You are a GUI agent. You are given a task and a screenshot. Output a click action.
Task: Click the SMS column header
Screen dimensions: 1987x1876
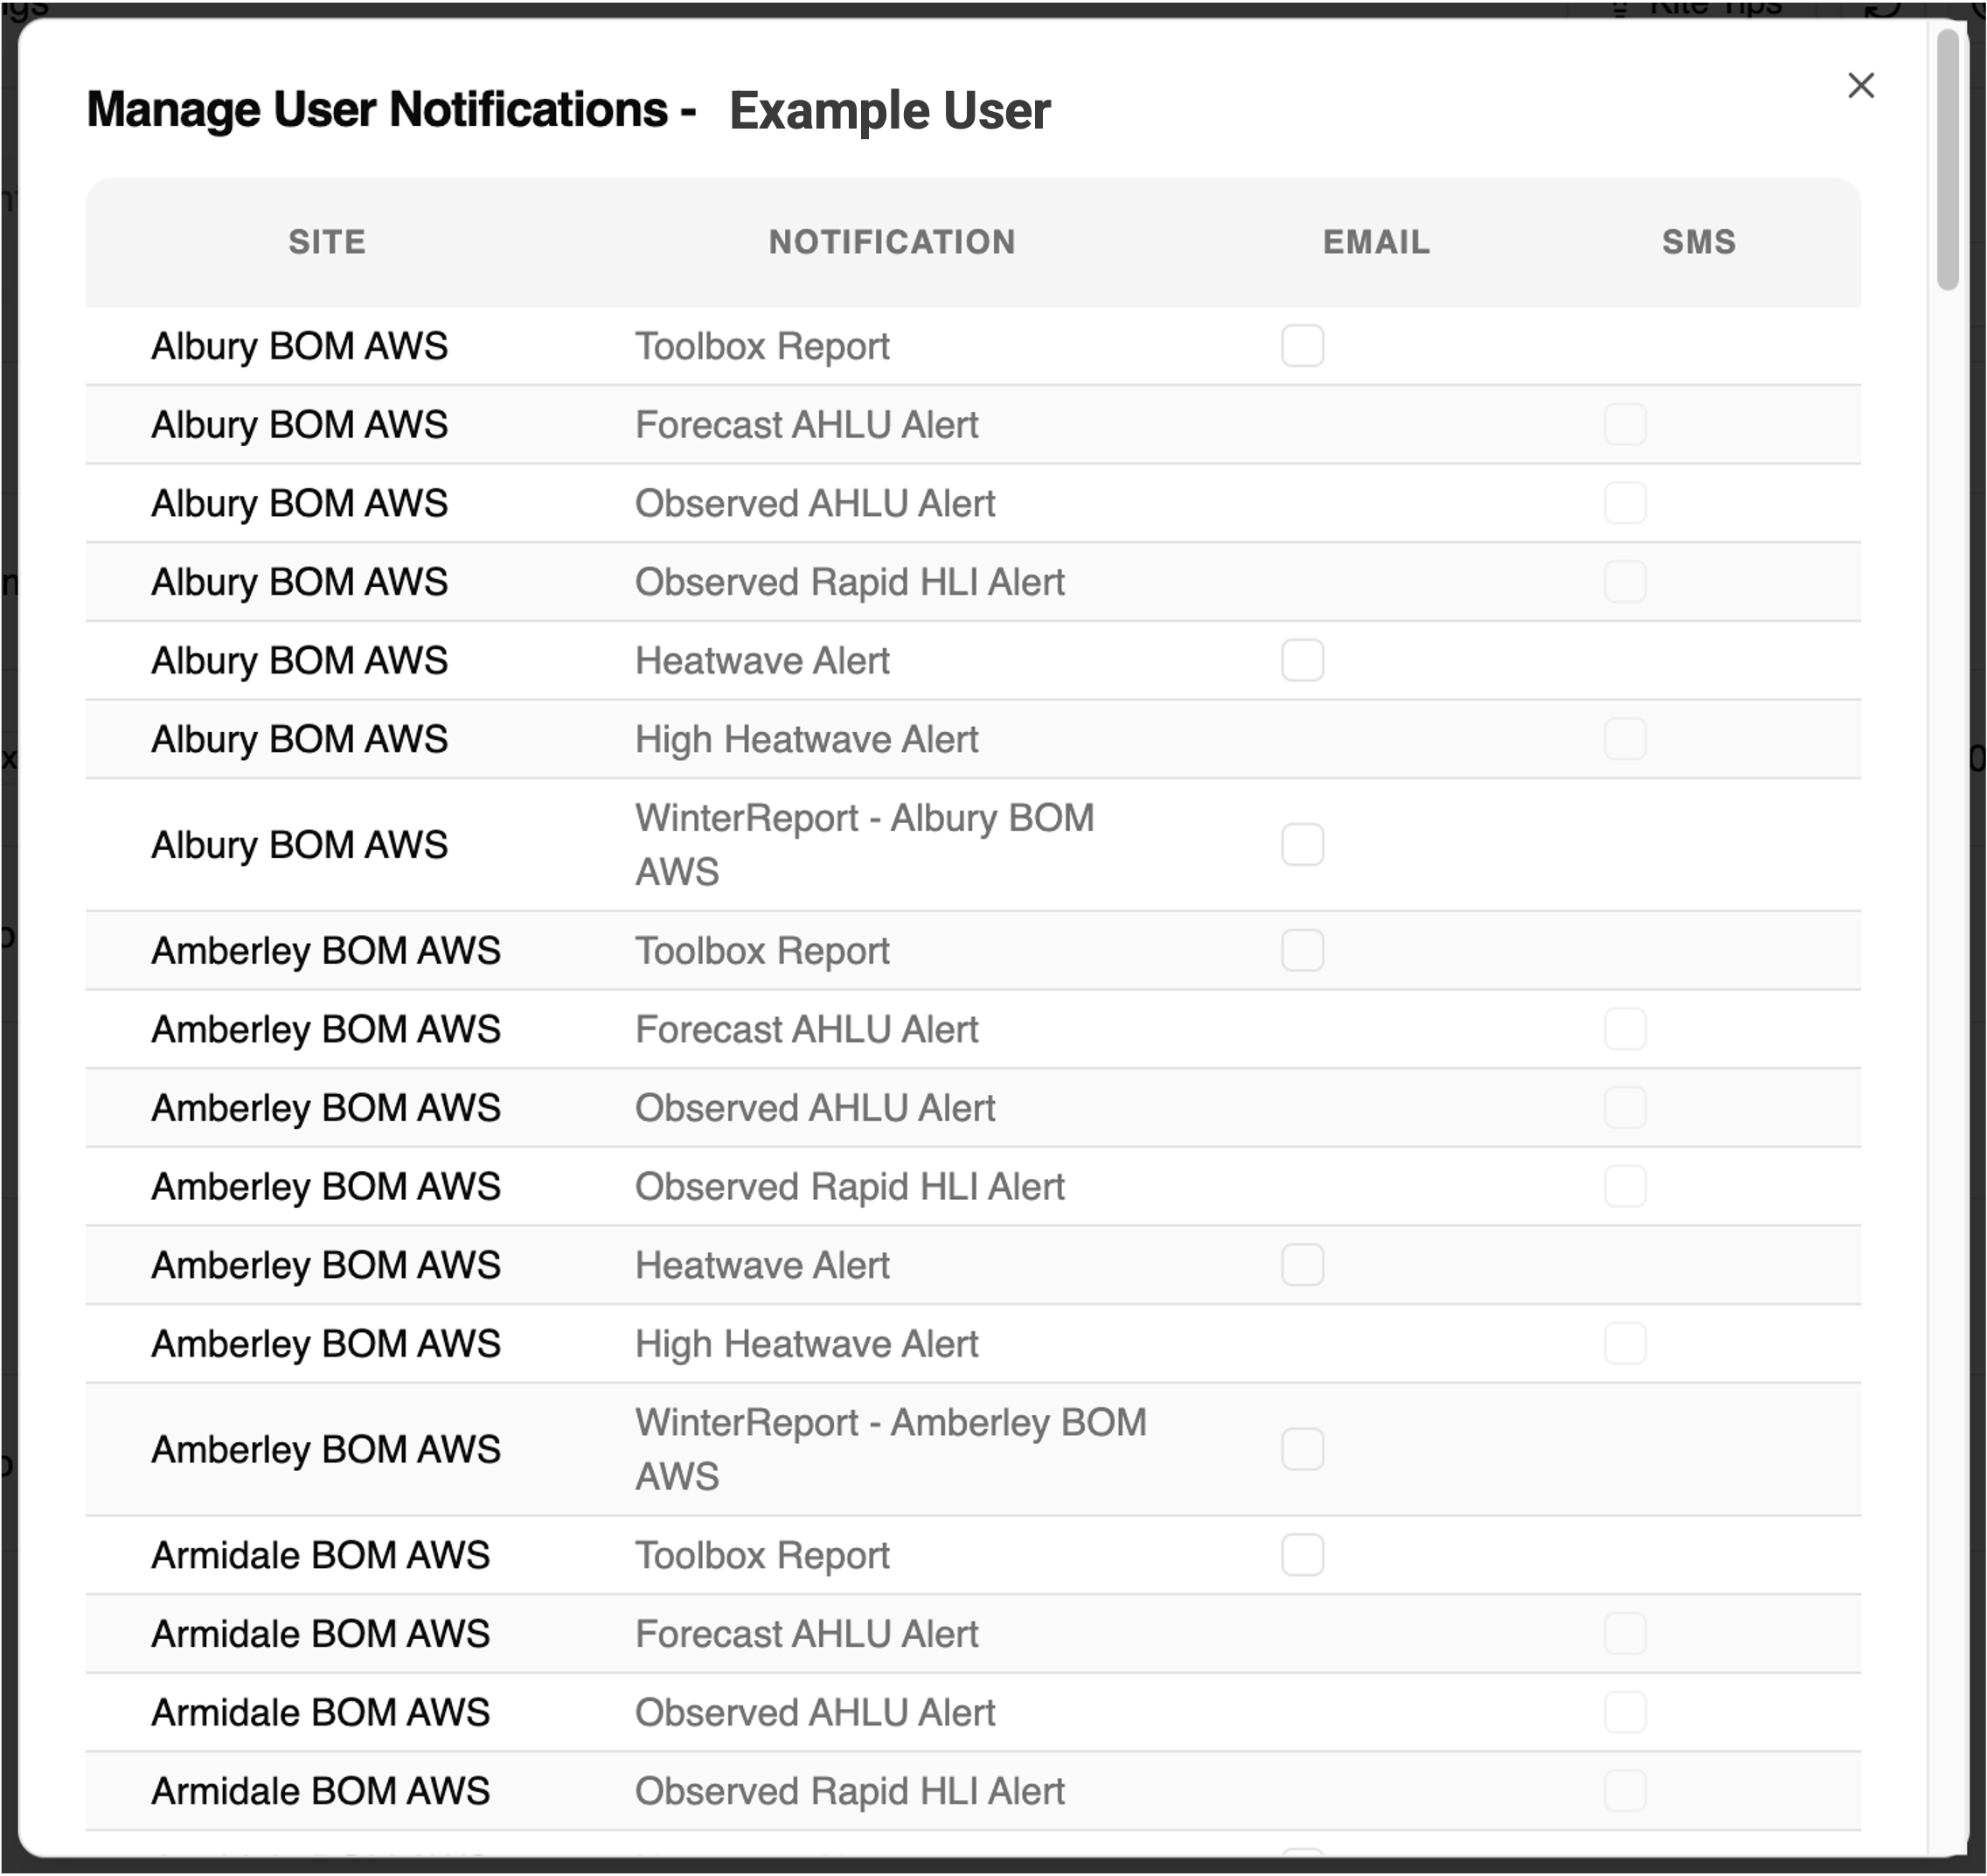pyautogui.click(x=1699, y=241)
